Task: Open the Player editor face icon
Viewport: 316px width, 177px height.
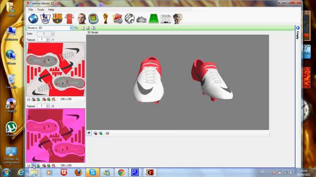Action: 81,19
